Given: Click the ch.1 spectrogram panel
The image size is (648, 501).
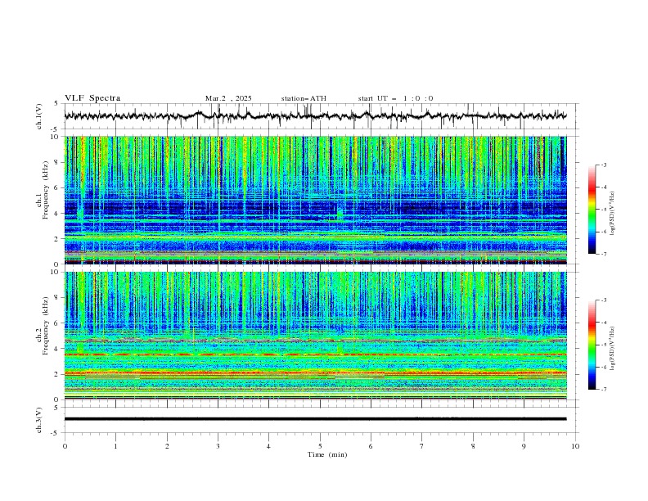Looking at the screenshot, I should 315,200.
